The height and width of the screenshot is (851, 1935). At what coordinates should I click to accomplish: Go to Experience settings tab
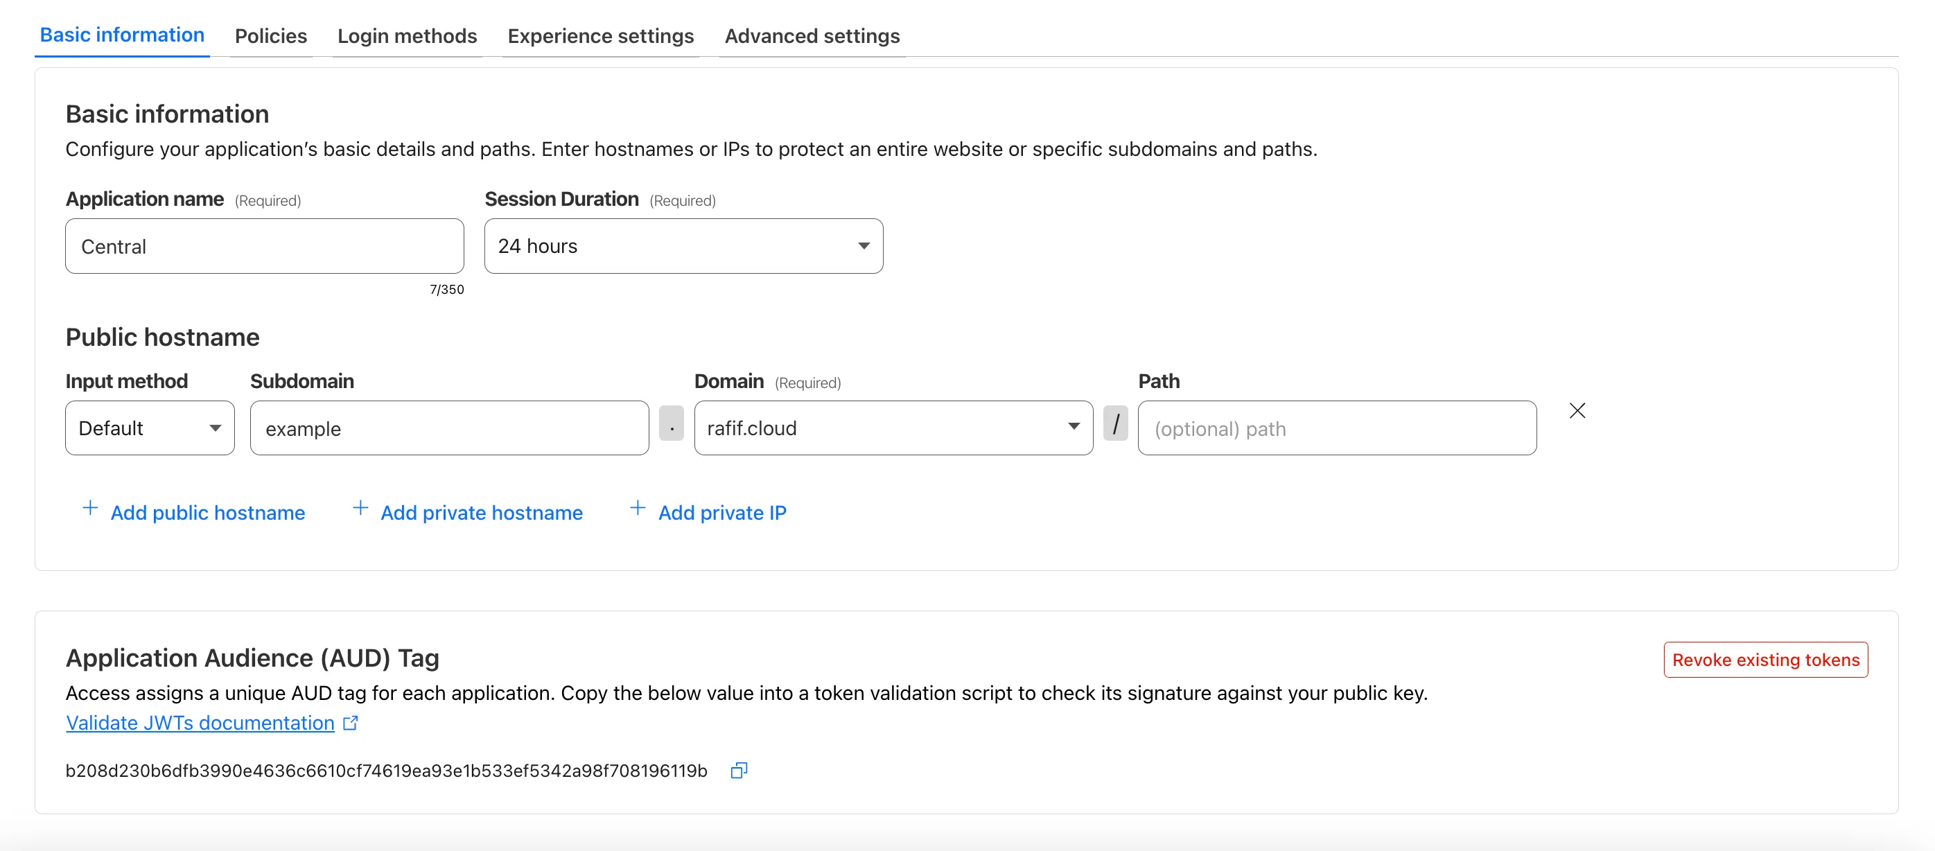pos(600,36)
